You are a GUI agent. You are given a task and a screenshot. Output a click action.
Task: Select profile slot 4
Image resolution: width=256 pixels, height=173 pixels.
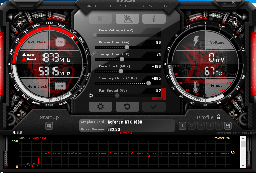tap(210, 126)
